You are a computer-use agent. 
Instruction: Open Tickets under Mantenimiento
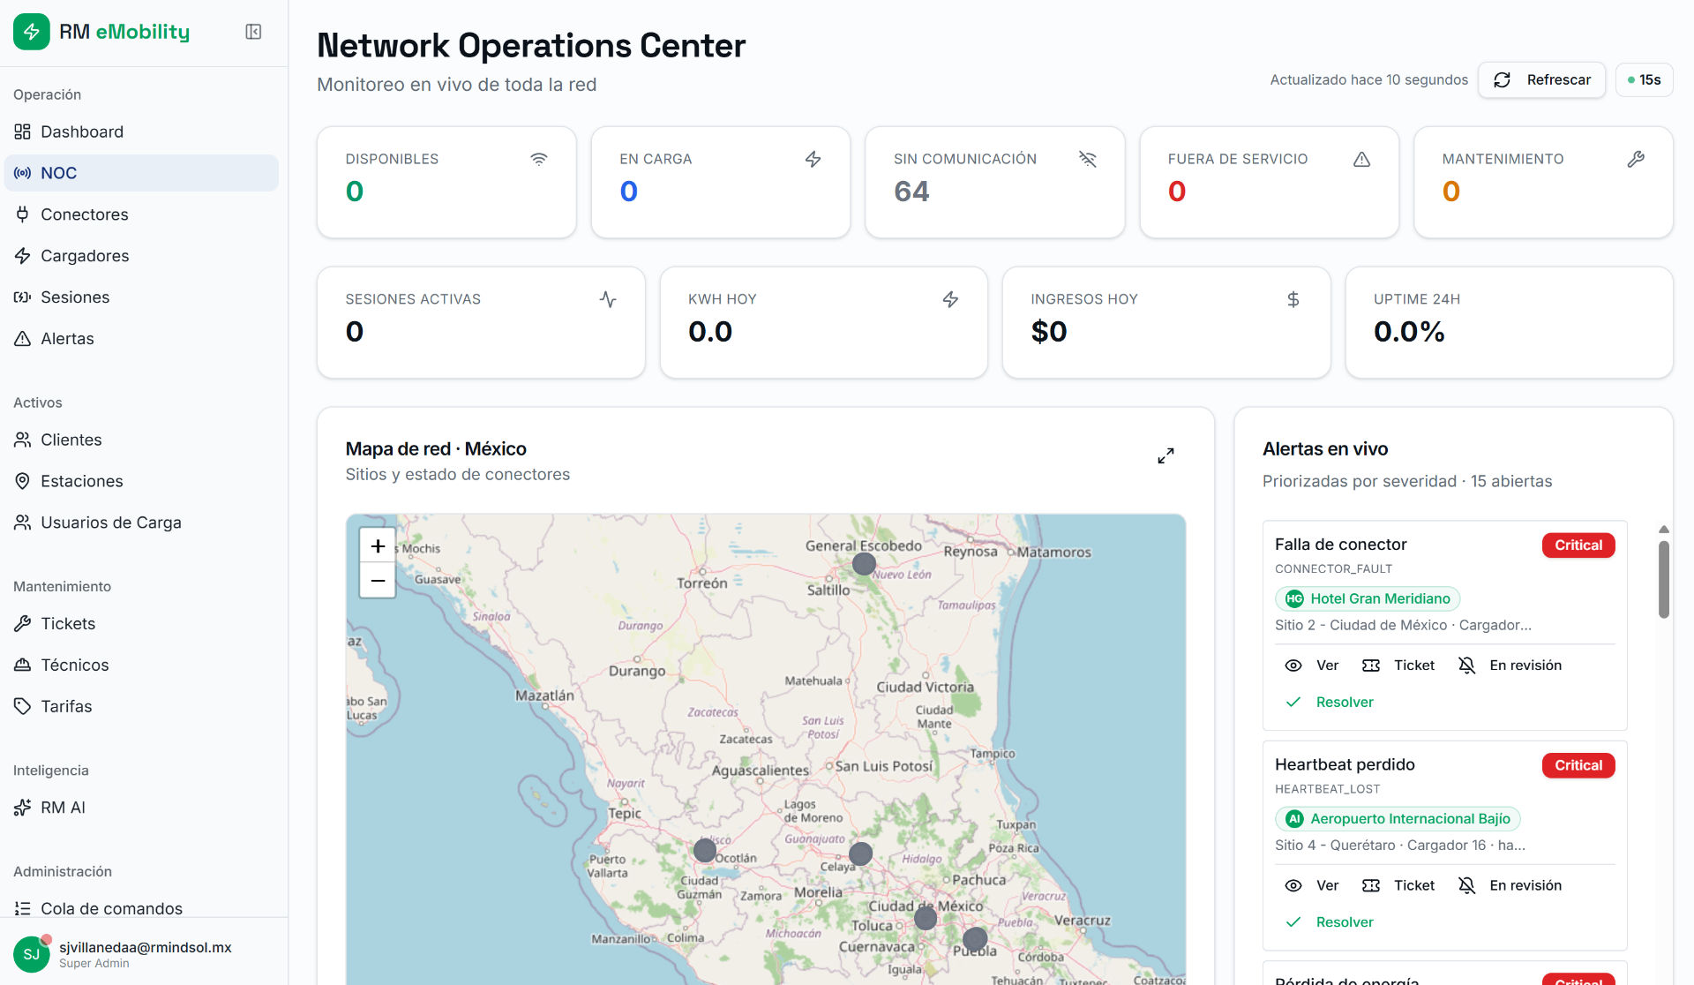(x=141, y=623)
